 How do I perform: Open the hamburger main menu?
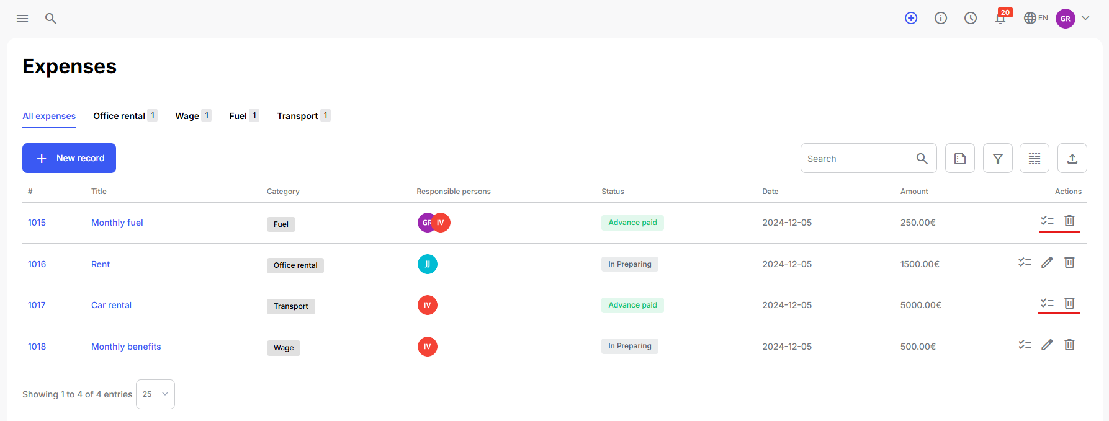(x=22, y=19)
